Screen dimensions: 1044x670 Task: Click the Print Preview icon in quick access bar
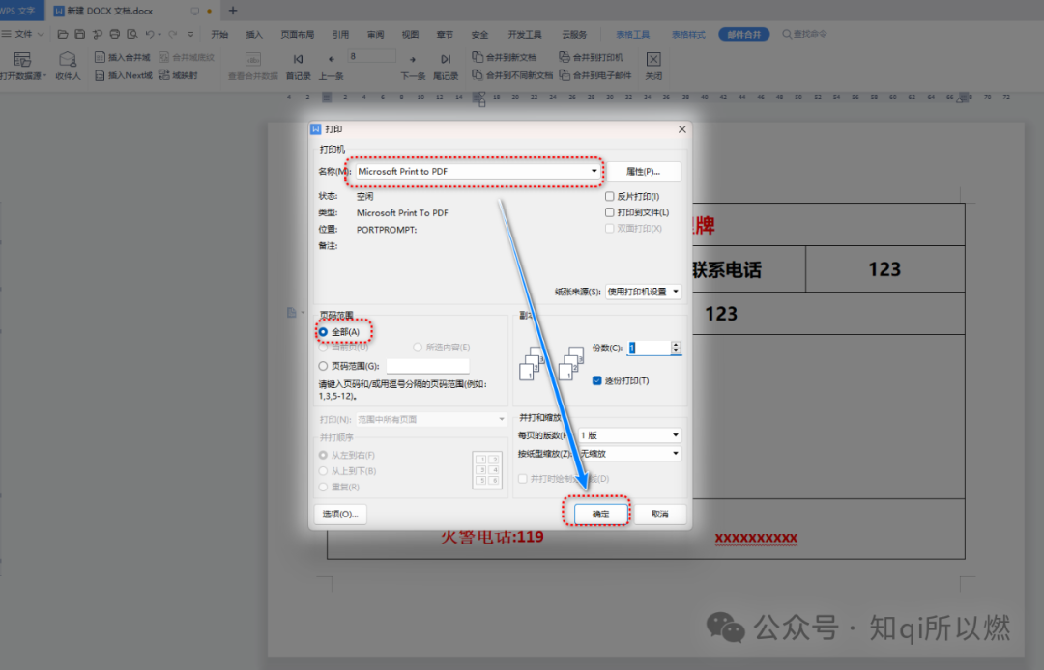click(x=131, y=34)
